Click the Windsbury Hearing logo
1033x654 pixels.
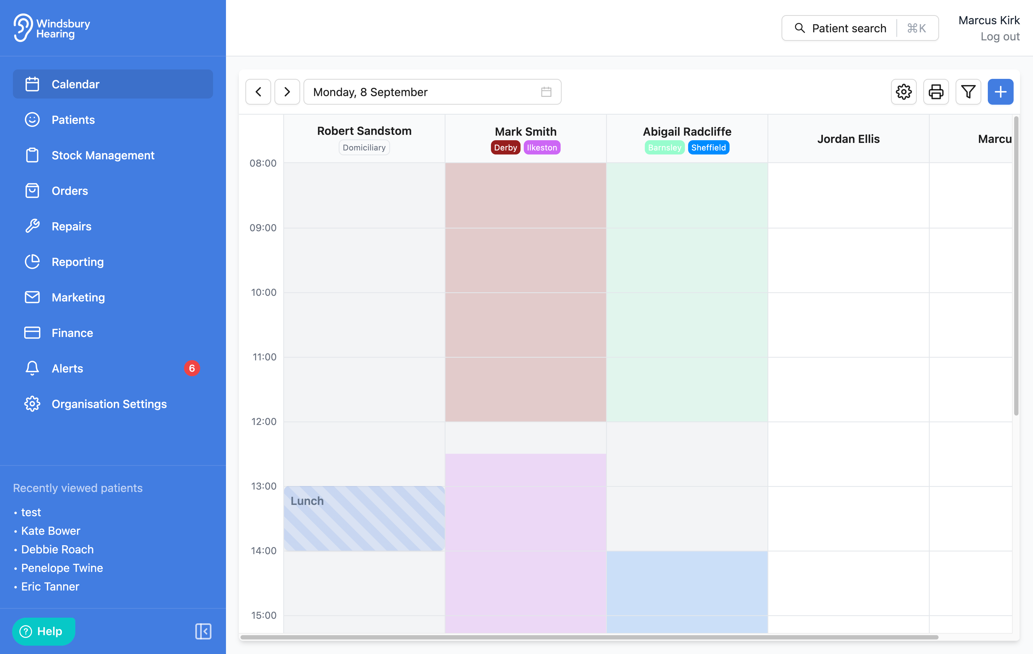coord(52,28)
